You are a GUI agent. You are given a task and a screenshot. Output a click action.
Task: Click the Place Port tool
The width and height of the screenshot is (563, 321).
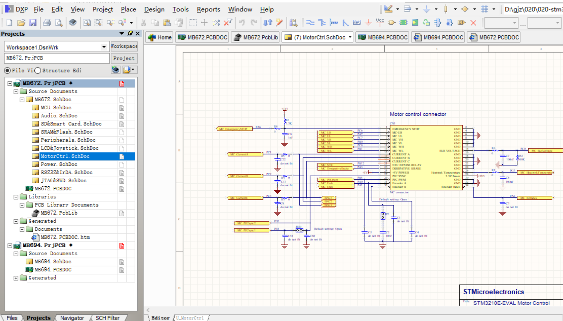[x=461, y=23]
